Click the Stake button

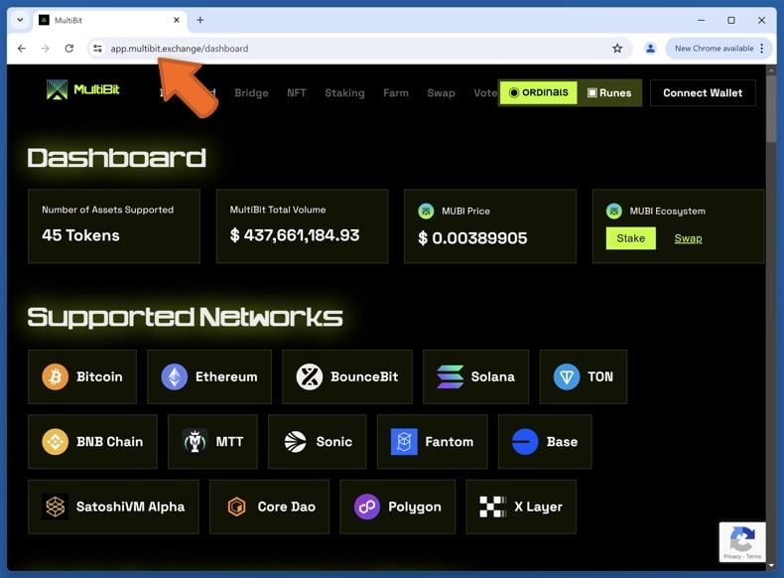point(630,238)
